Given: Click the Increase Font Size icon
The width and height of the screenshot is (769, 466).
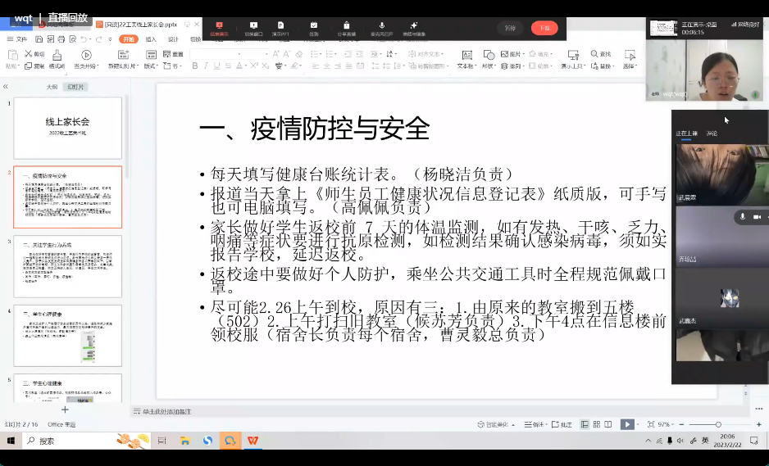Looking at the screenshot, I should [275, 54].
